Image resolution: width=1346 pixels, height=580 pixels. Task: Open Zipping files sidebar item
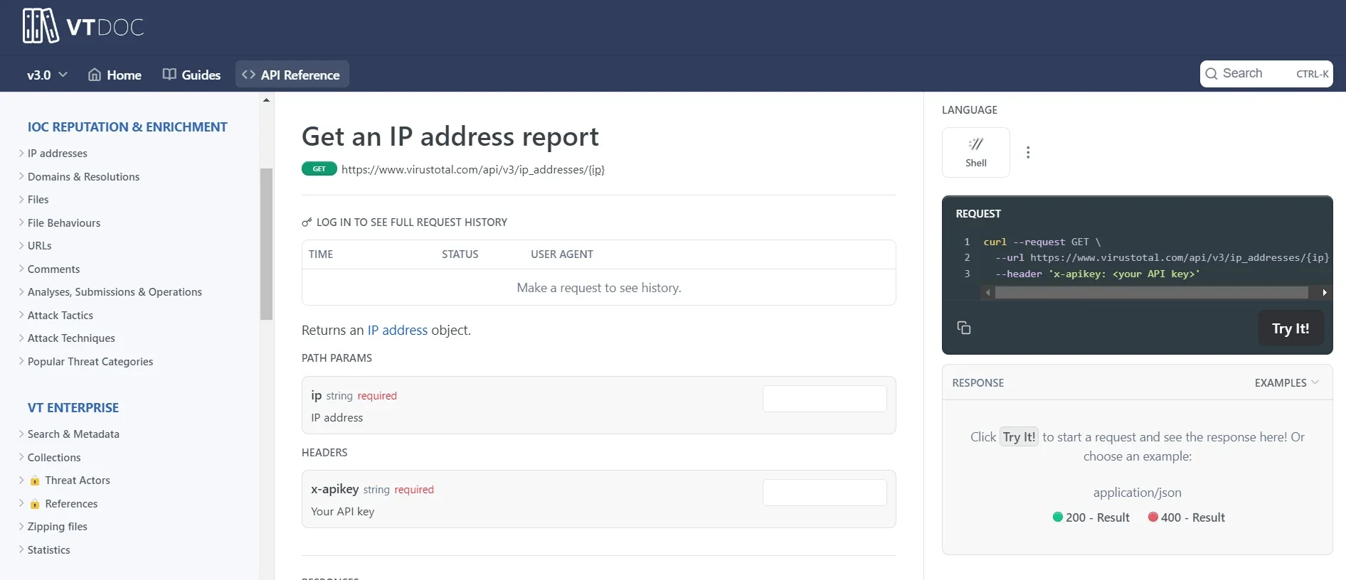[x=57, y=527]
